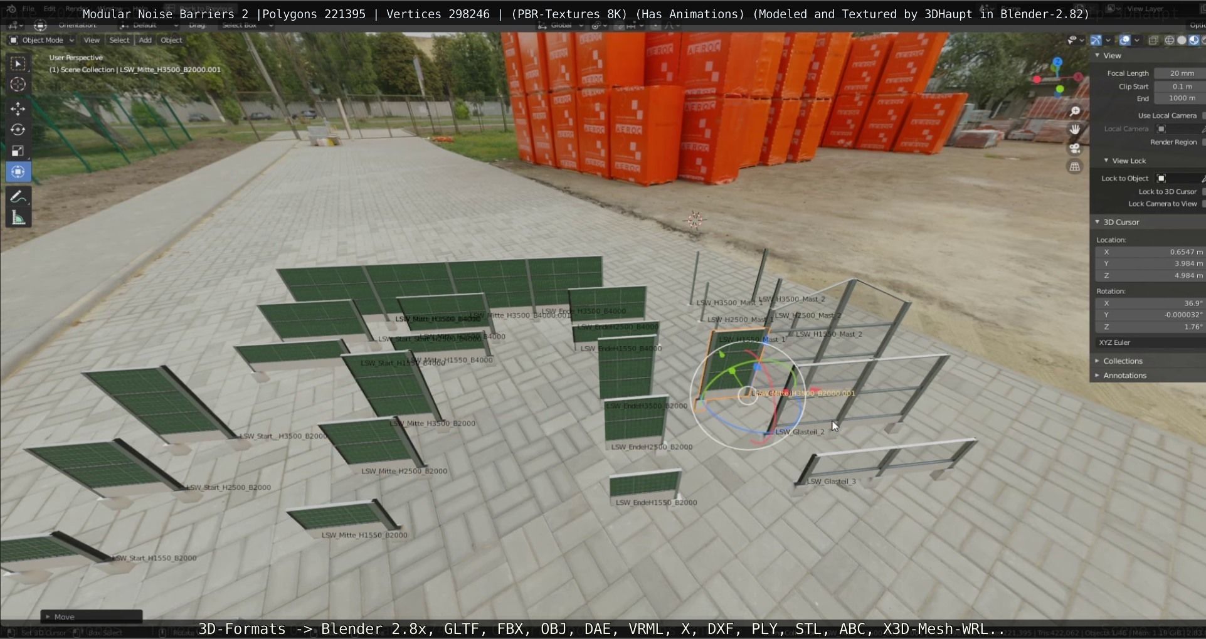Select the Measure ruler tool
This screenshot has height=639, width=1206.
pos(18,218)
